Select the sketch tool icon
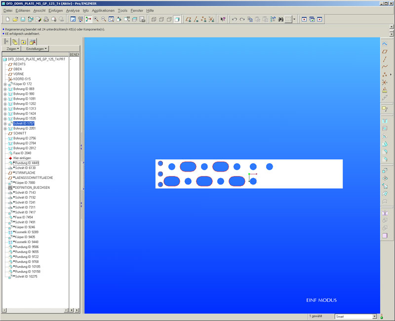The image size is (395, 321). point(385,44)
